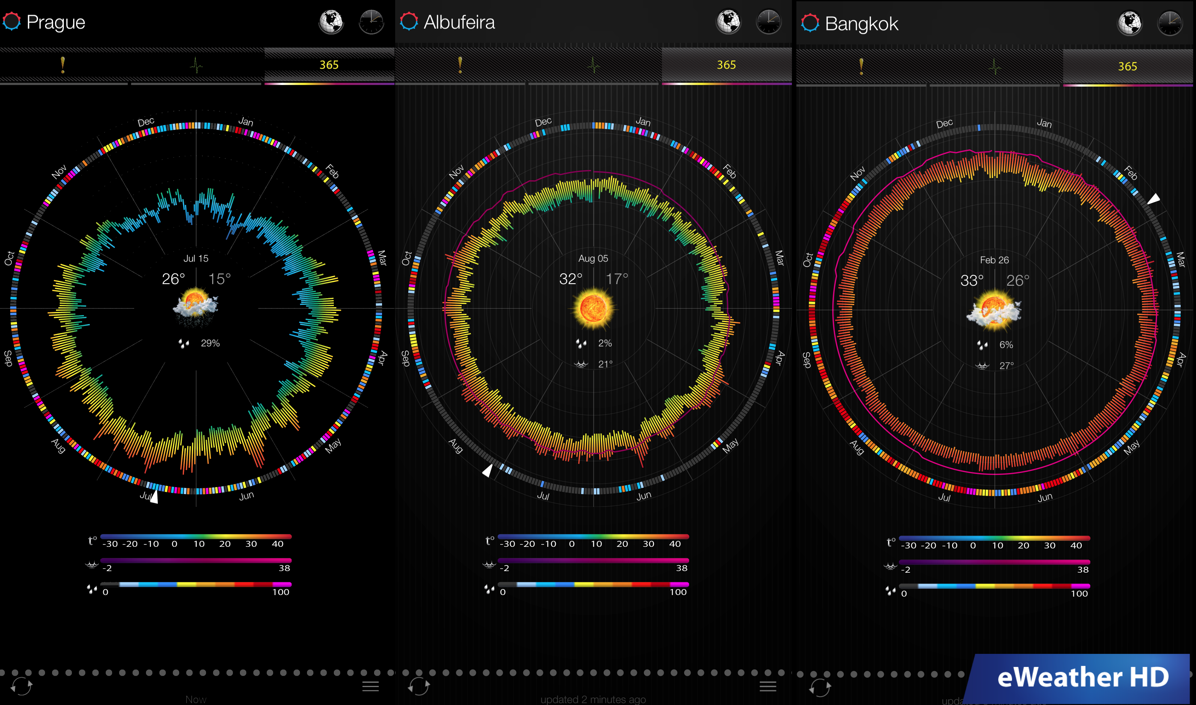Open the clock icon in Albufeira panel
The width and height of the screenshot is (1196, 705).
coord(769,22)
